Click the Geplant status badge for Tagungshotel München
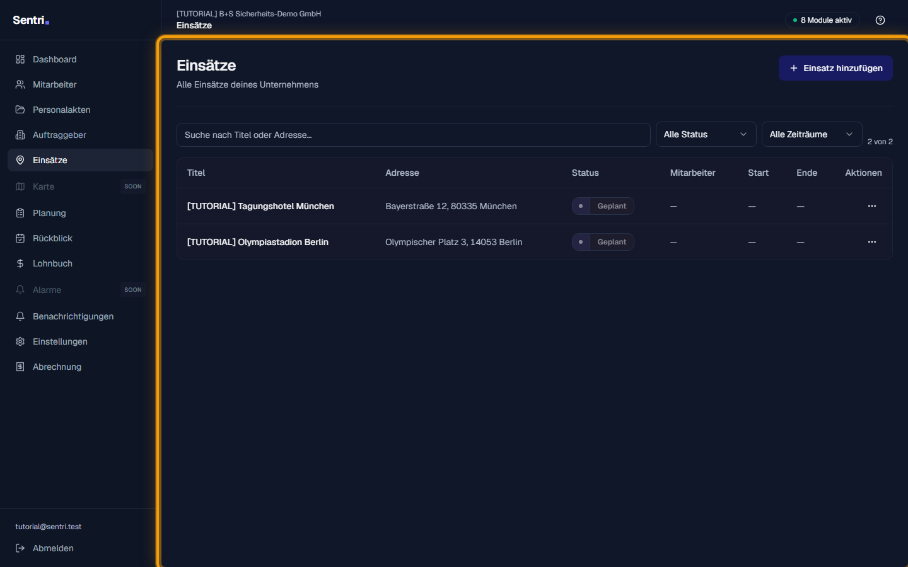Viewport: 908px width, 567px height. pyautogui.click(x=603, y=206)
